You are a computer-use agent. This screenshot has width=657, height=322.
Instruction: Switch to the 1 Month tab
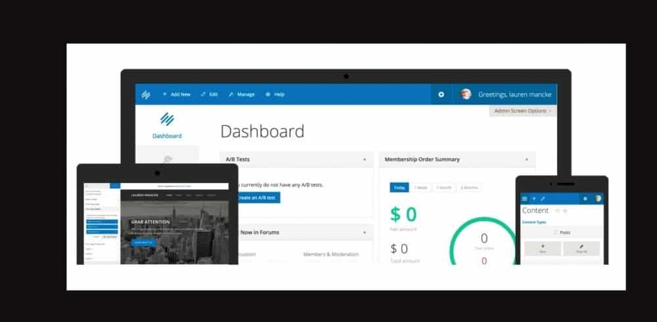[445, 188]
